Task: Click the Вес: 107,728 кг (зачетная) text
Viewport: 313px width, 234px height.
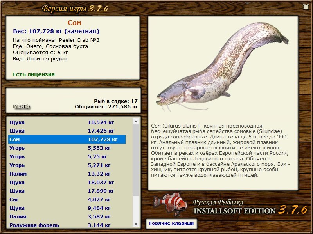Action: (x=56, y=31)
